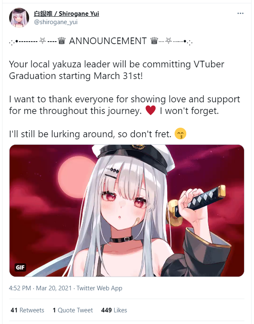254x324 pixels.
Task: Click the GIF badge on the image
Action: pyautogui.click(x=20, y=267)
